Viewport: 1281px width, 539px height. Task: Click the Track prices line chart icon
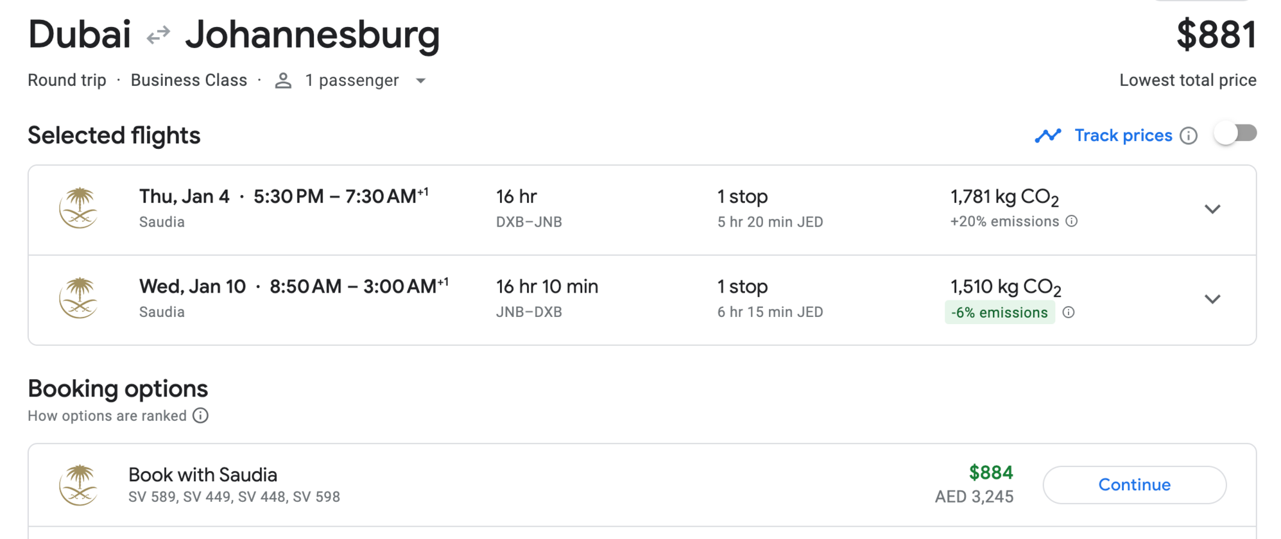pos(1048,135)
